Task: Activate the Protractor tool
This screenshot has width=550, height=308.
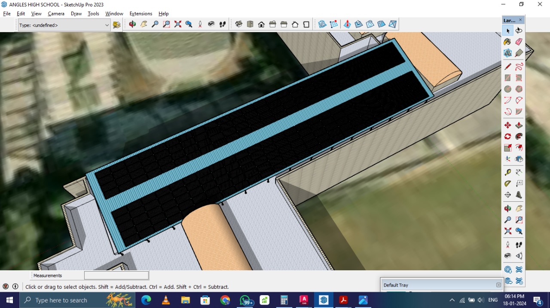Action: (x=508, y=183)
